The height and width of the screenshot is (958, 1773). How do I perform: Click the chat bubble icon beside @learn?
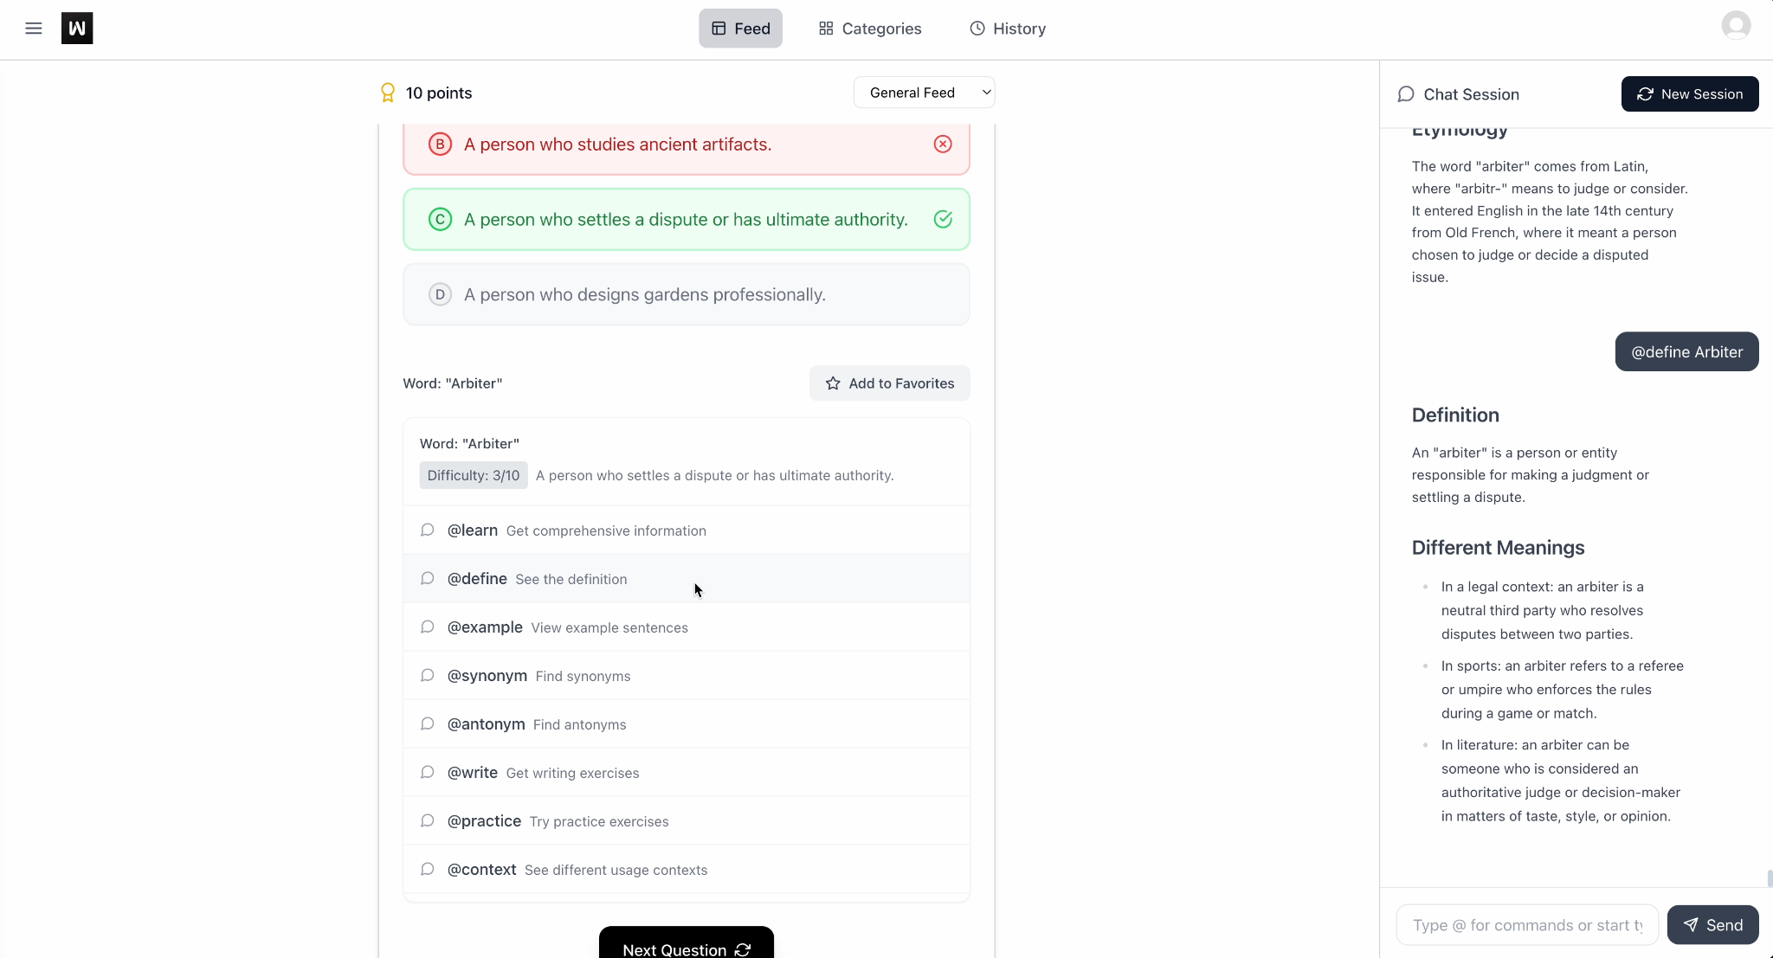click(x=428, y=530)
